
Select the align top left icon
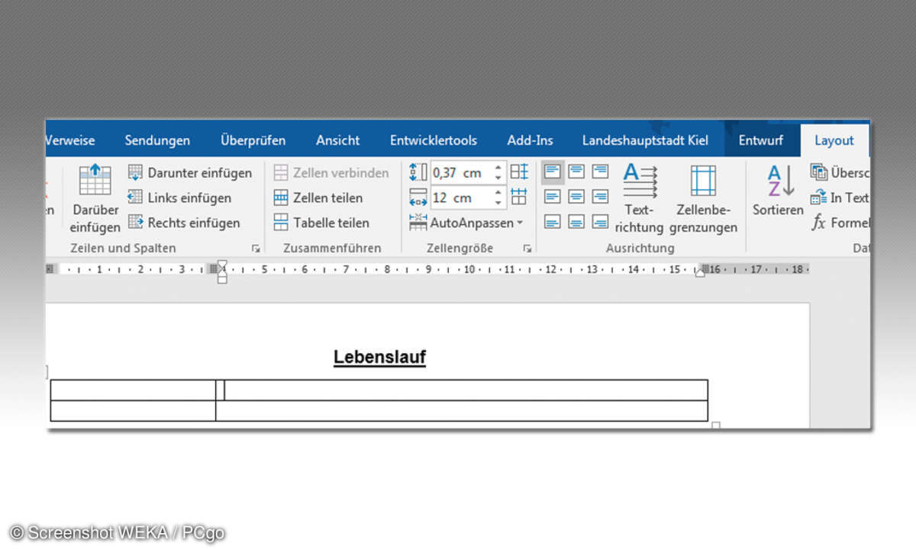(x=553, y=172)
